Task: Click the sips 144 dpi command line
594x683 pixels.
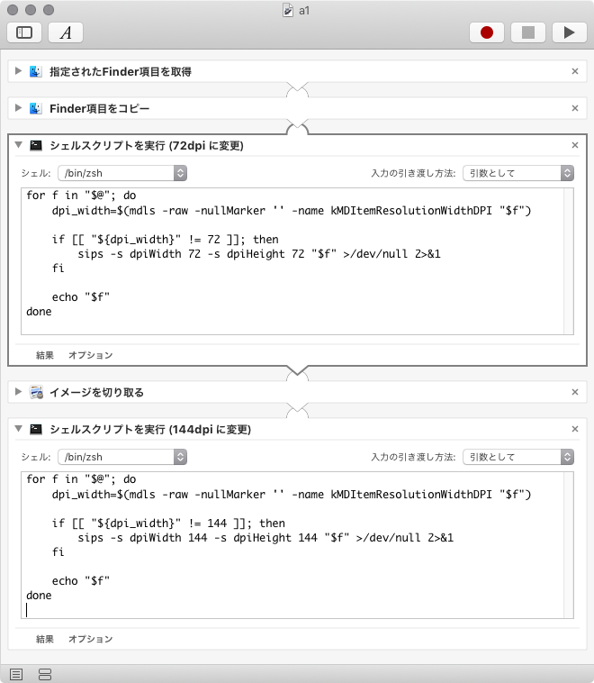Action: point(265,538)
